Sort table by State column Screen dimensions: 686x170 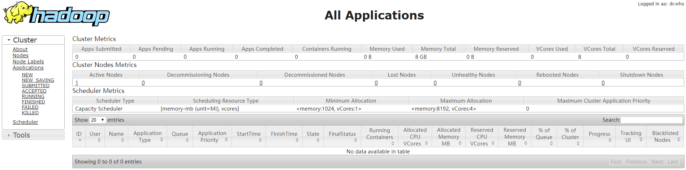(313, 136)
